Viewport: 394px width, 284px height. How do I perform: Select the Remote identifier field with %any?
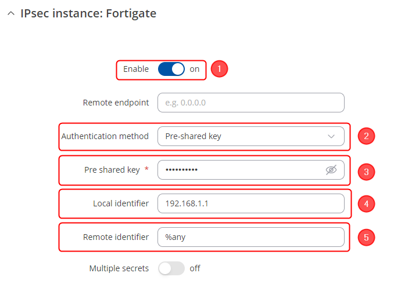pyautogui.click(x=250, y=237)
